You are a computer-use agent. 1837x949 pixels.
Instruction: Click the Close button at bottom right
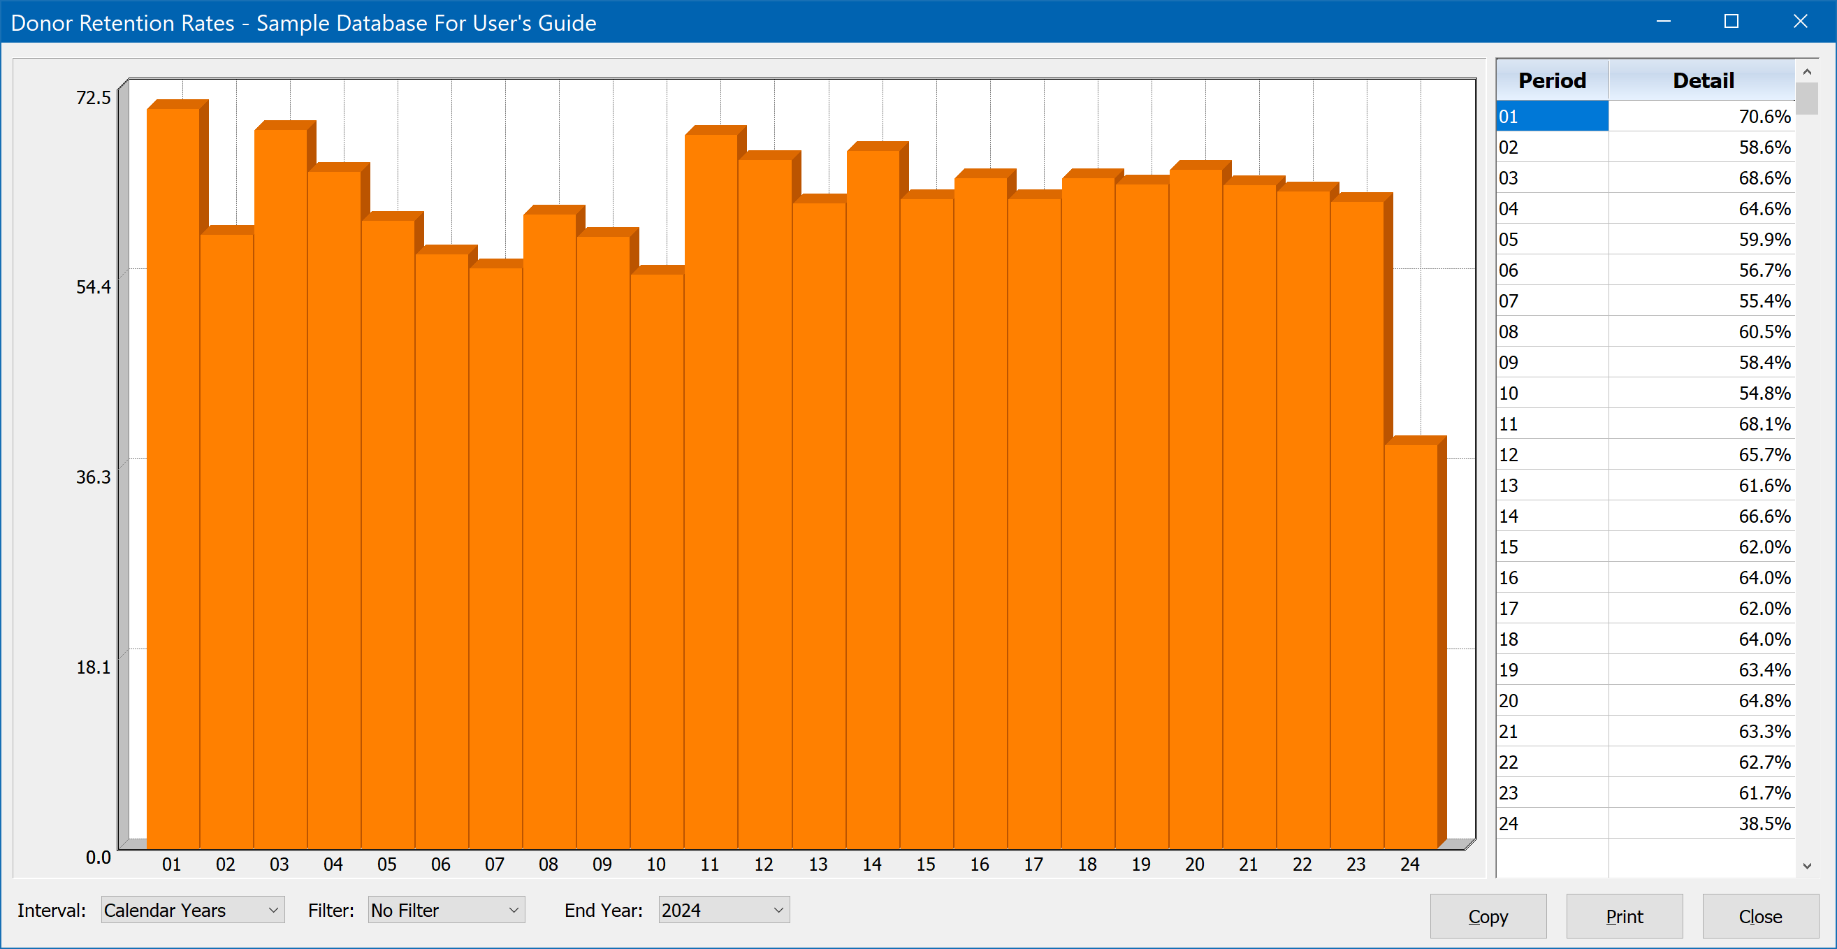tap(1761, 916)
